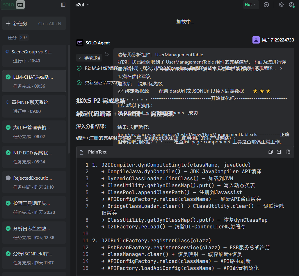The height and width of the screenshot is (276, 299).
Task: Create a new task with 新任务 button
Action: [34, 24]
